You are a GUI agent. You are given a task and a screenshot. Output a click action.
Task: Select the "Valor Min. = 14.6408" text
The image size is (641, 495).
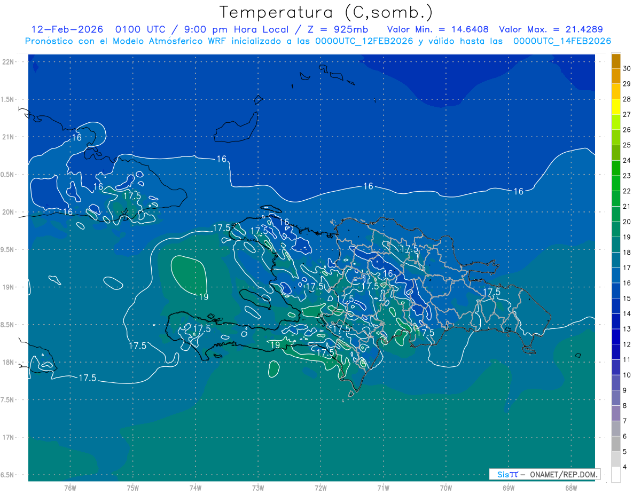(x=437, y=29)
